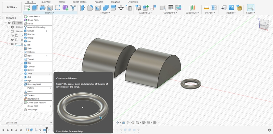Click the Press Pull toolbar icon
The width and height of the screenshot is (273, 134).
(83, 7)
